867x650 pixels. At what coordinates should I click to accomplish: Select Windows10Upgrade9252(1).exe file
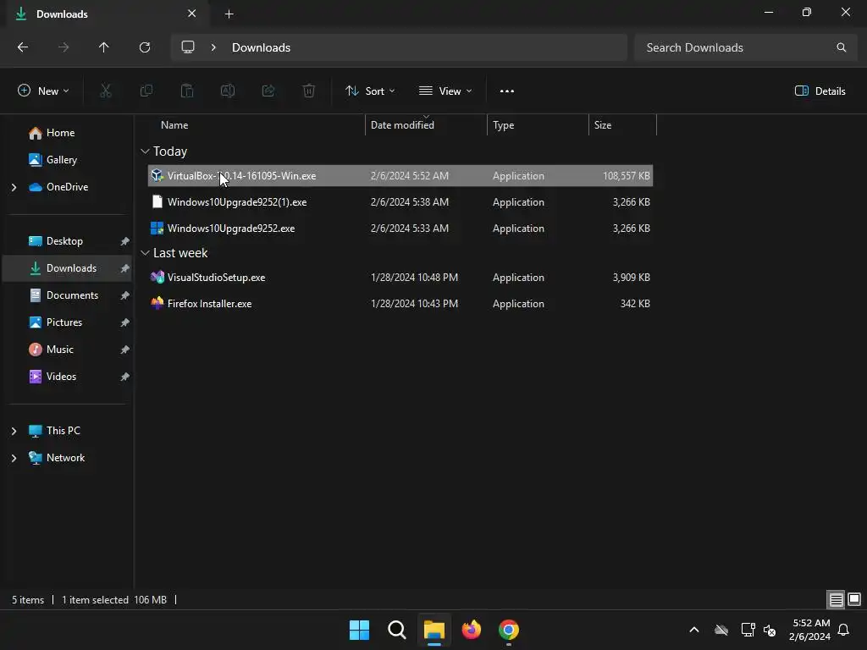point(400,202)
